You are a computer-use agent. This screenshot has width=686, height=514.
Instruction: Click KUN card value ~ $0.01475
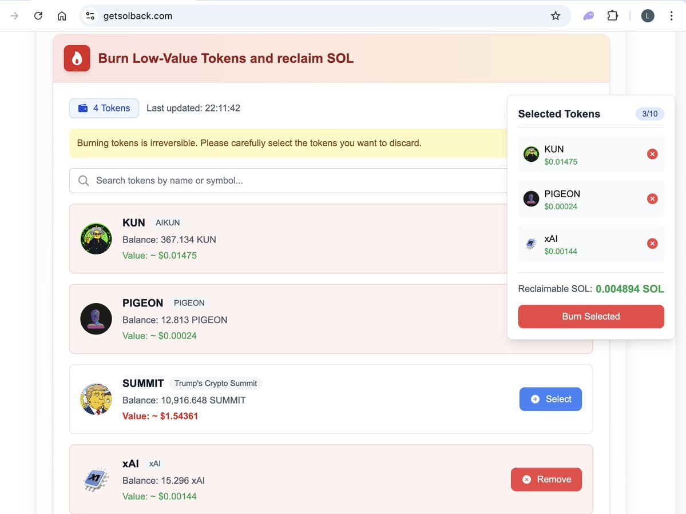point(160,255)
